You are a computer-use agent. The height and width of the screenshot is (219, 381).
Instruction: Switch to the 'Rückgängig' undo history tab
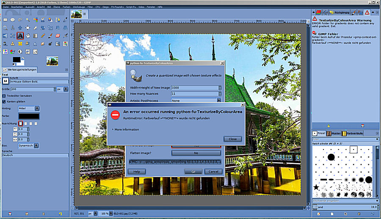coord(340,12)
